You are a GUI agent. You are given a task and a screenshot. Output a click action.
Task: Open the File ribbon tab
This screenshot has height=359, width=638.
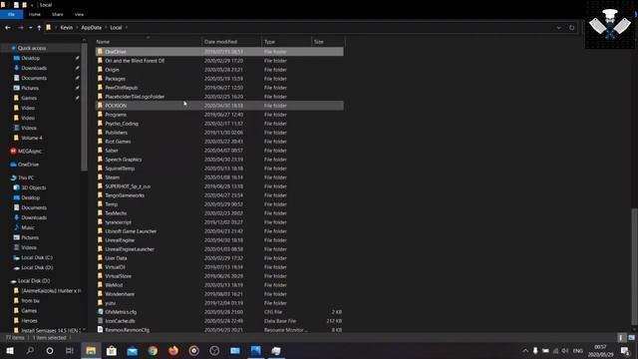coord(11,14)
